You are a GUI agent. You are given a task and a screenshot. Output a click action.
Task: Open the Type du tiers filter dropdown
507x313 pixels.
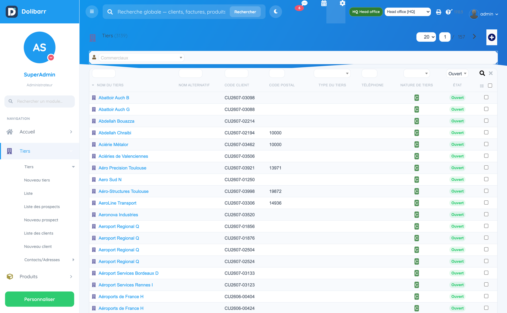click(x=332, y=73)
